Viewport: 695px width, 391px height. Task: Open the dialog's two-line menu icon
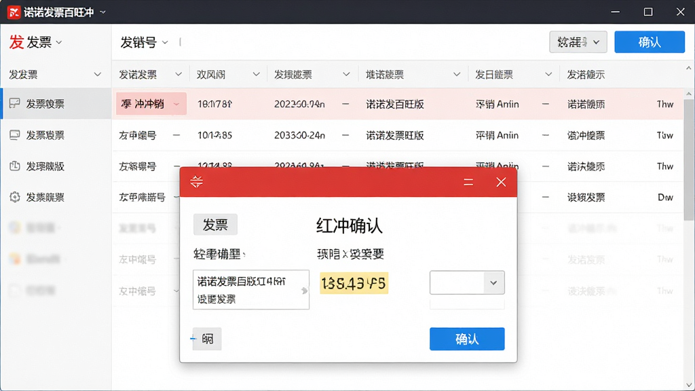tap(468, 182)
